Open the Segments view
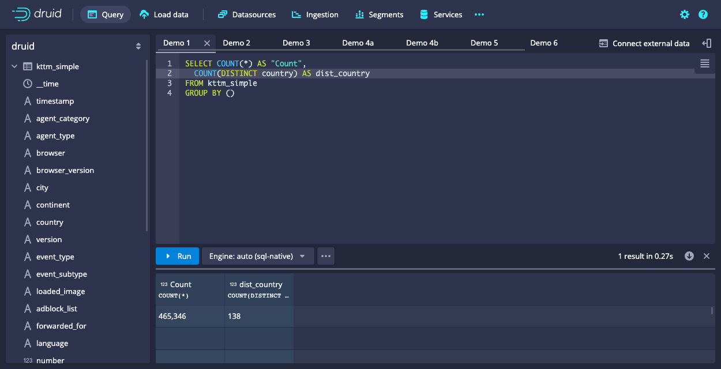 point(379,14)
